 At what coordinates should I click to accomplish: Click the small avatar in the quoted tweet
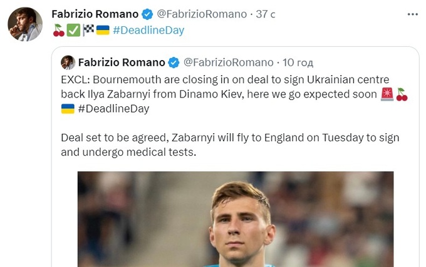tap(68, 62)
